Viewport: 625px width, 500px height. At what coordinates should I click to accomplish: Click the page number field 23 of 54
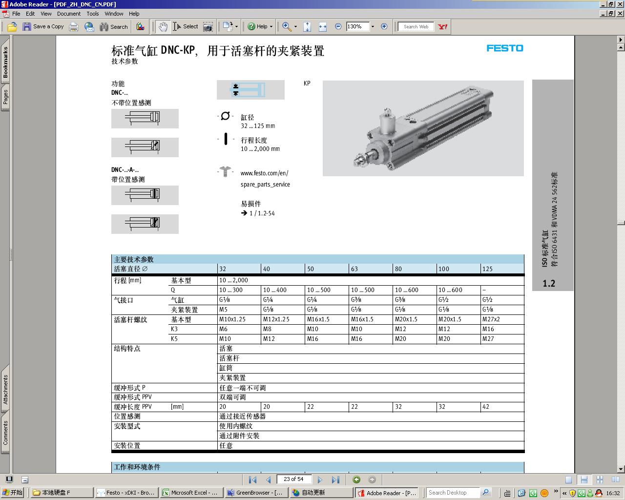(x=294, y=479)
